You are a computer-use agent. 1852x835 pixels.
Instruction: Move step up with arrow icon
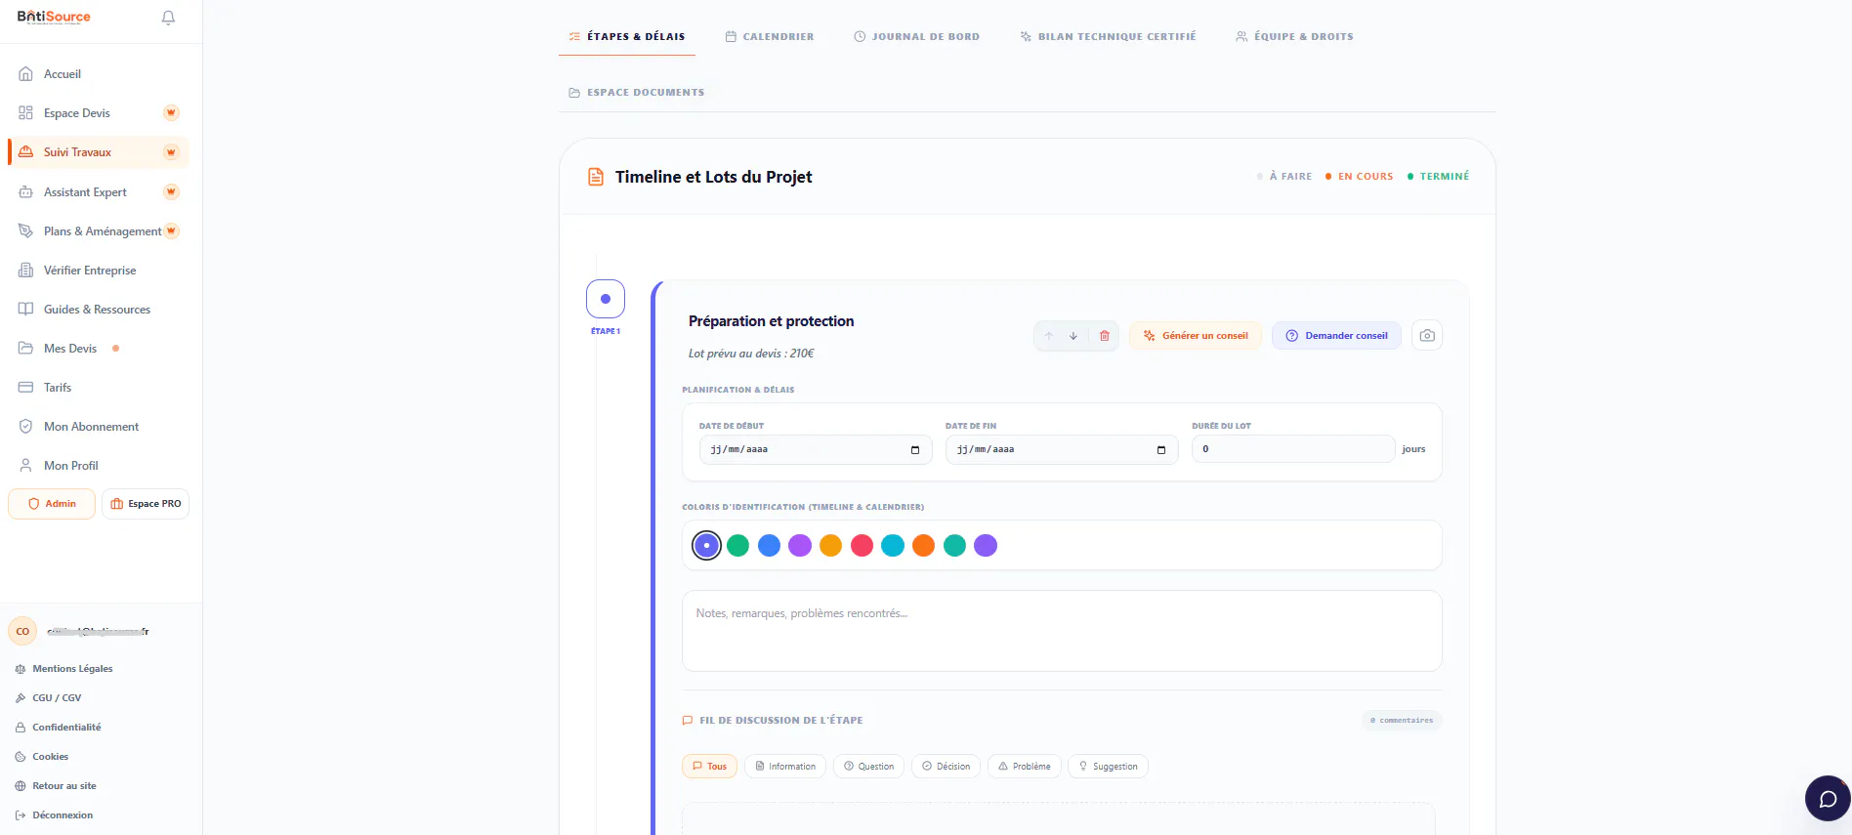click(x=1049, y=336)
